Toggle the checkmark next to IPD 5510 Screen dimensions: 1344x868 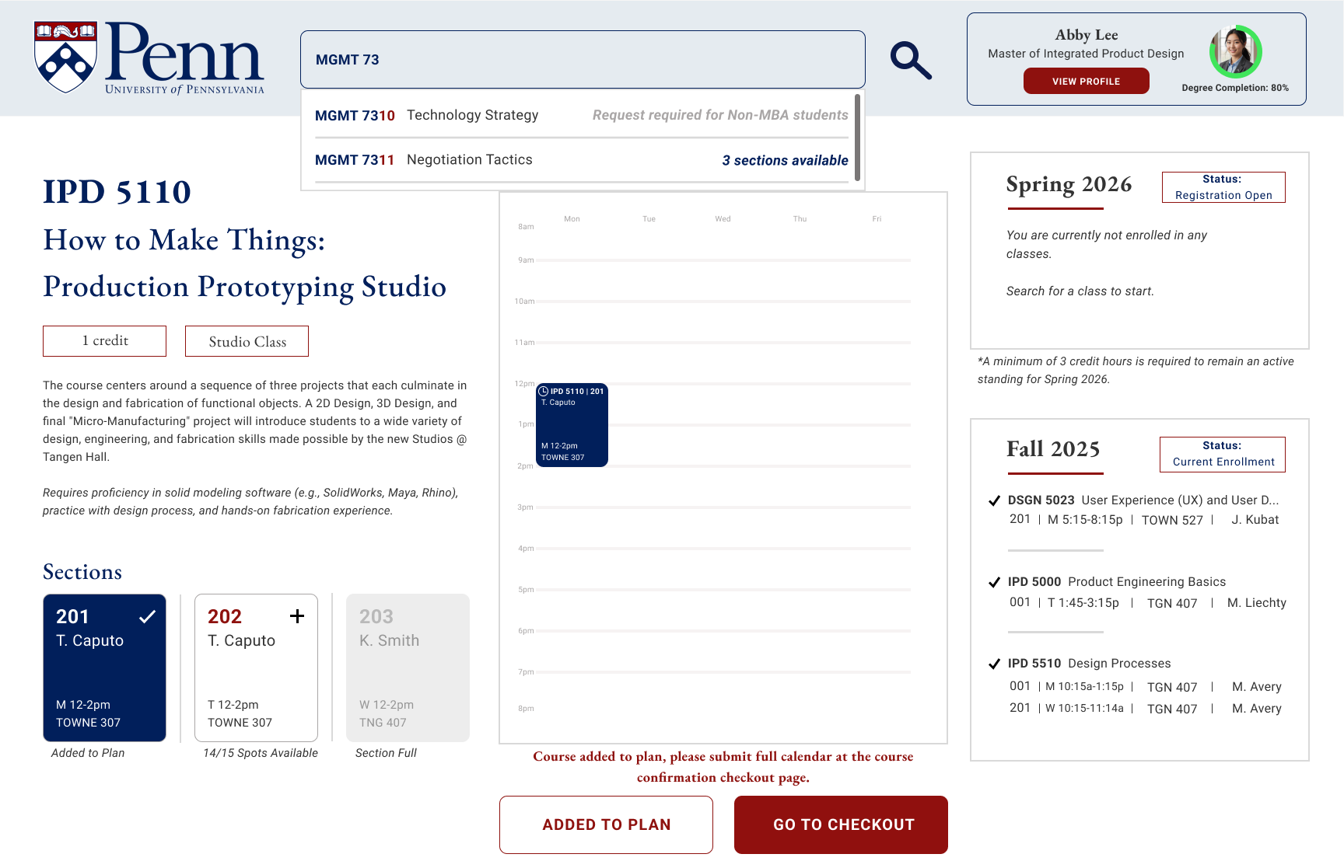coord(994,664)
